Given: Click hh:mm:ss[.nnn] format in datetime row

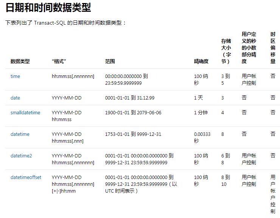Looking at the screenshot, I should [67, 141].
